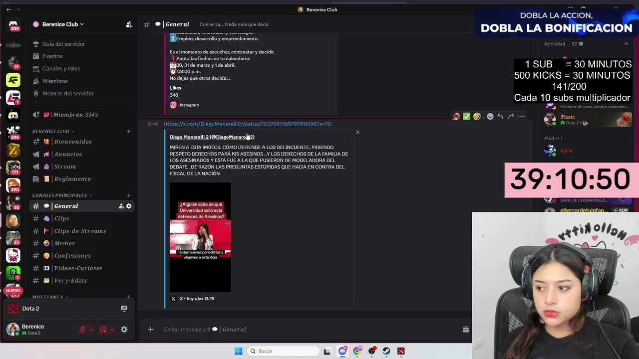639x359 pixels.
Task: Open the tweet video thumbnail
Action: [x=200, y=237]
